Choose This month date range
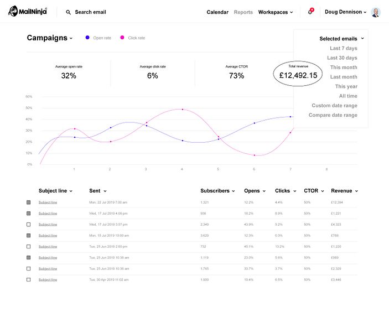The width and height of the screenshot is (389, 332). 344,68
